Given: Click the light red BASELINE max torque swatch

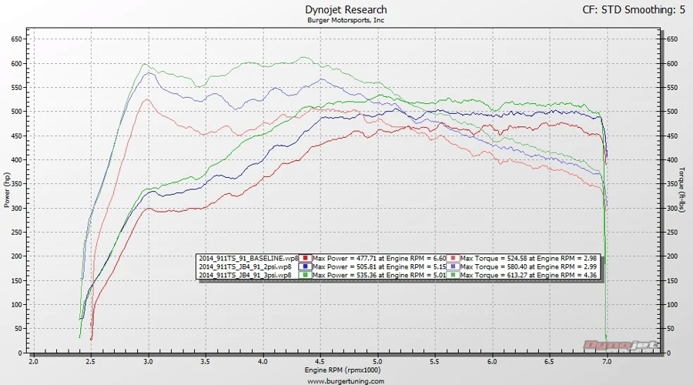Looking at the screenshot, I should coord(453,258).
